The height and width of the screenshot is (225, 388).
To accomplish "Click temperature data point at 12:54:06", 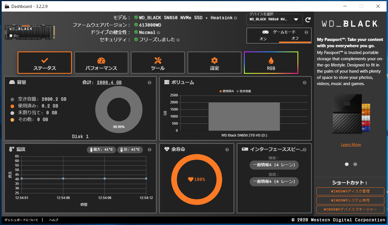I will click(63, 178).
